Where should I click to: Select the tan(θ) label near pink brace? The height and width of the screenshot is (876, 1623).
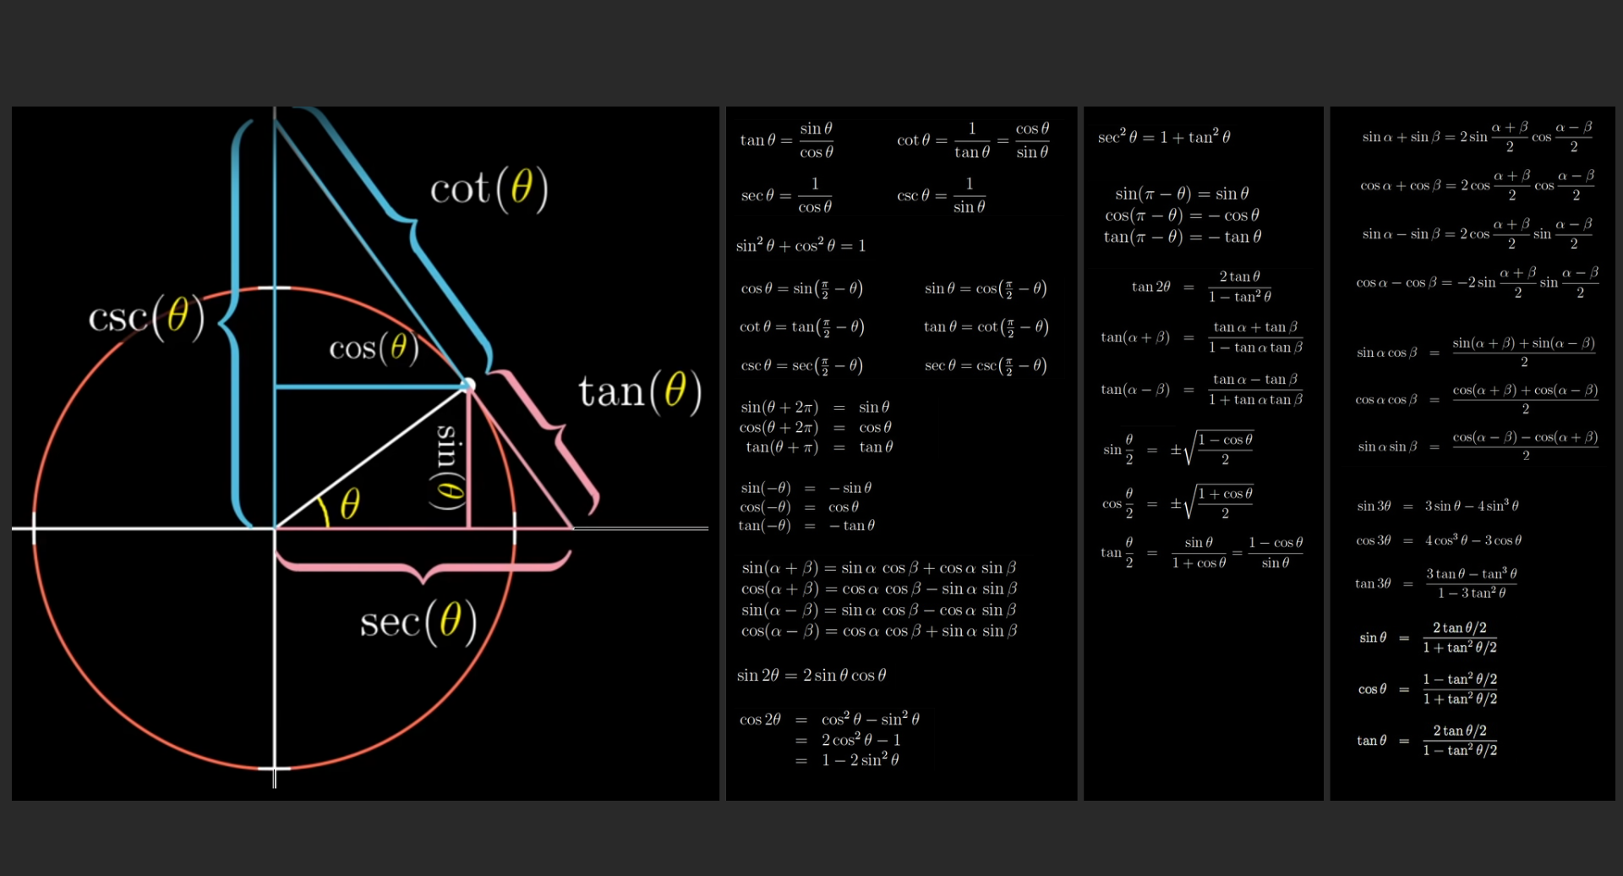click(640, 391)
